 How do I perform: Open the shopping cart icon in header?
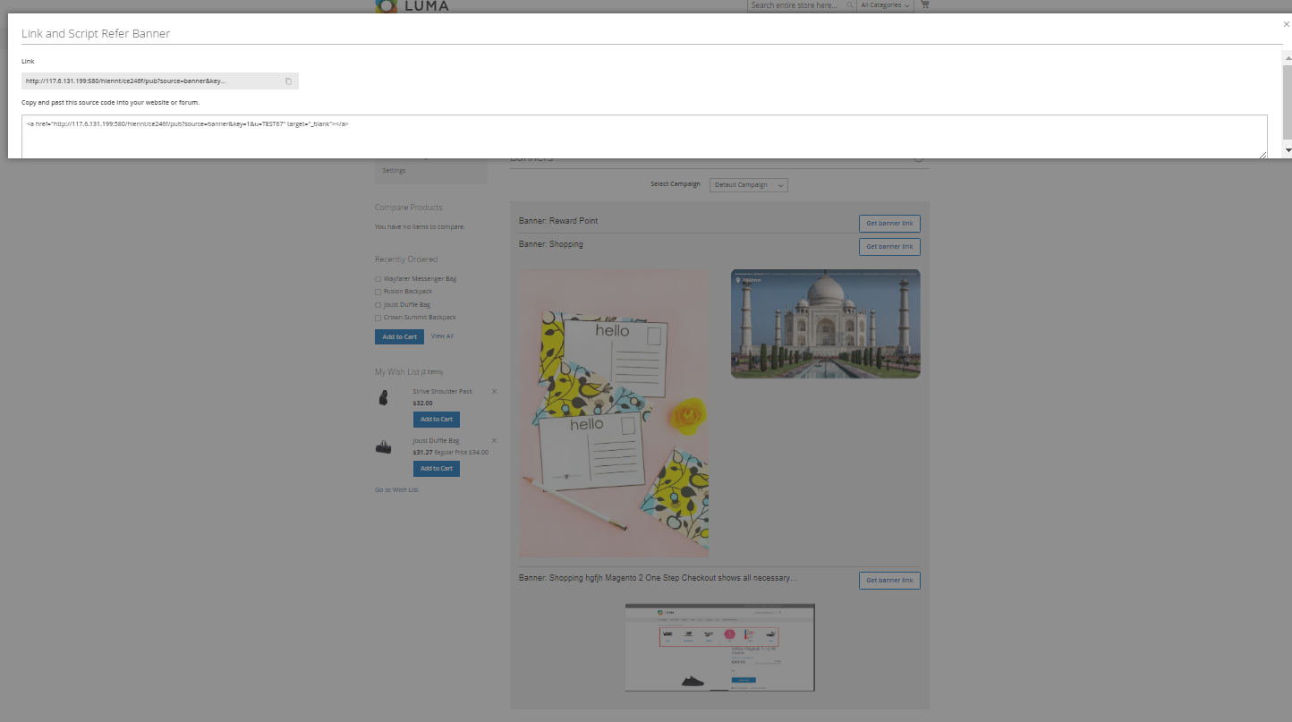tap(924, 5)
